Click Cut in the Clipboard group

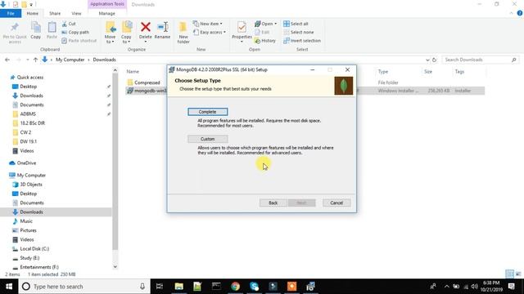(x=69, y=24)
